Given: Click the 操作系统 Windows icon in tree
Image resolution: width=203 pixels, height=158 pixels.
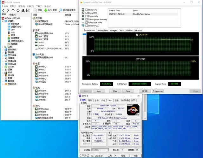Looking at the screenshot, I should 6,50.
